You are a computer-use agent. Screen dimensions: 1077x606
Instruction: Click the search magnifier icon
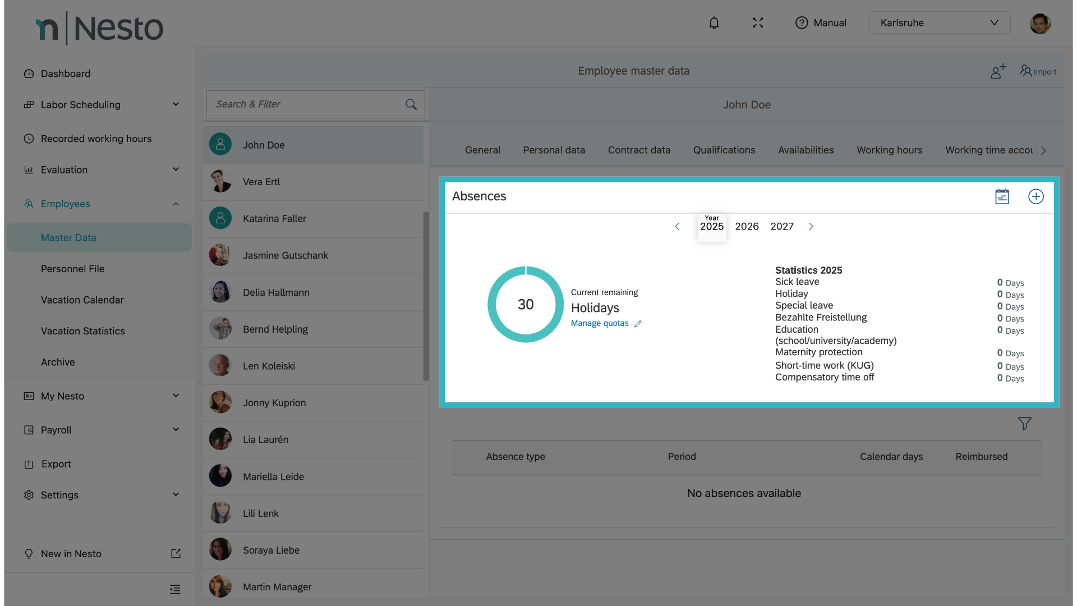[411, 104]
